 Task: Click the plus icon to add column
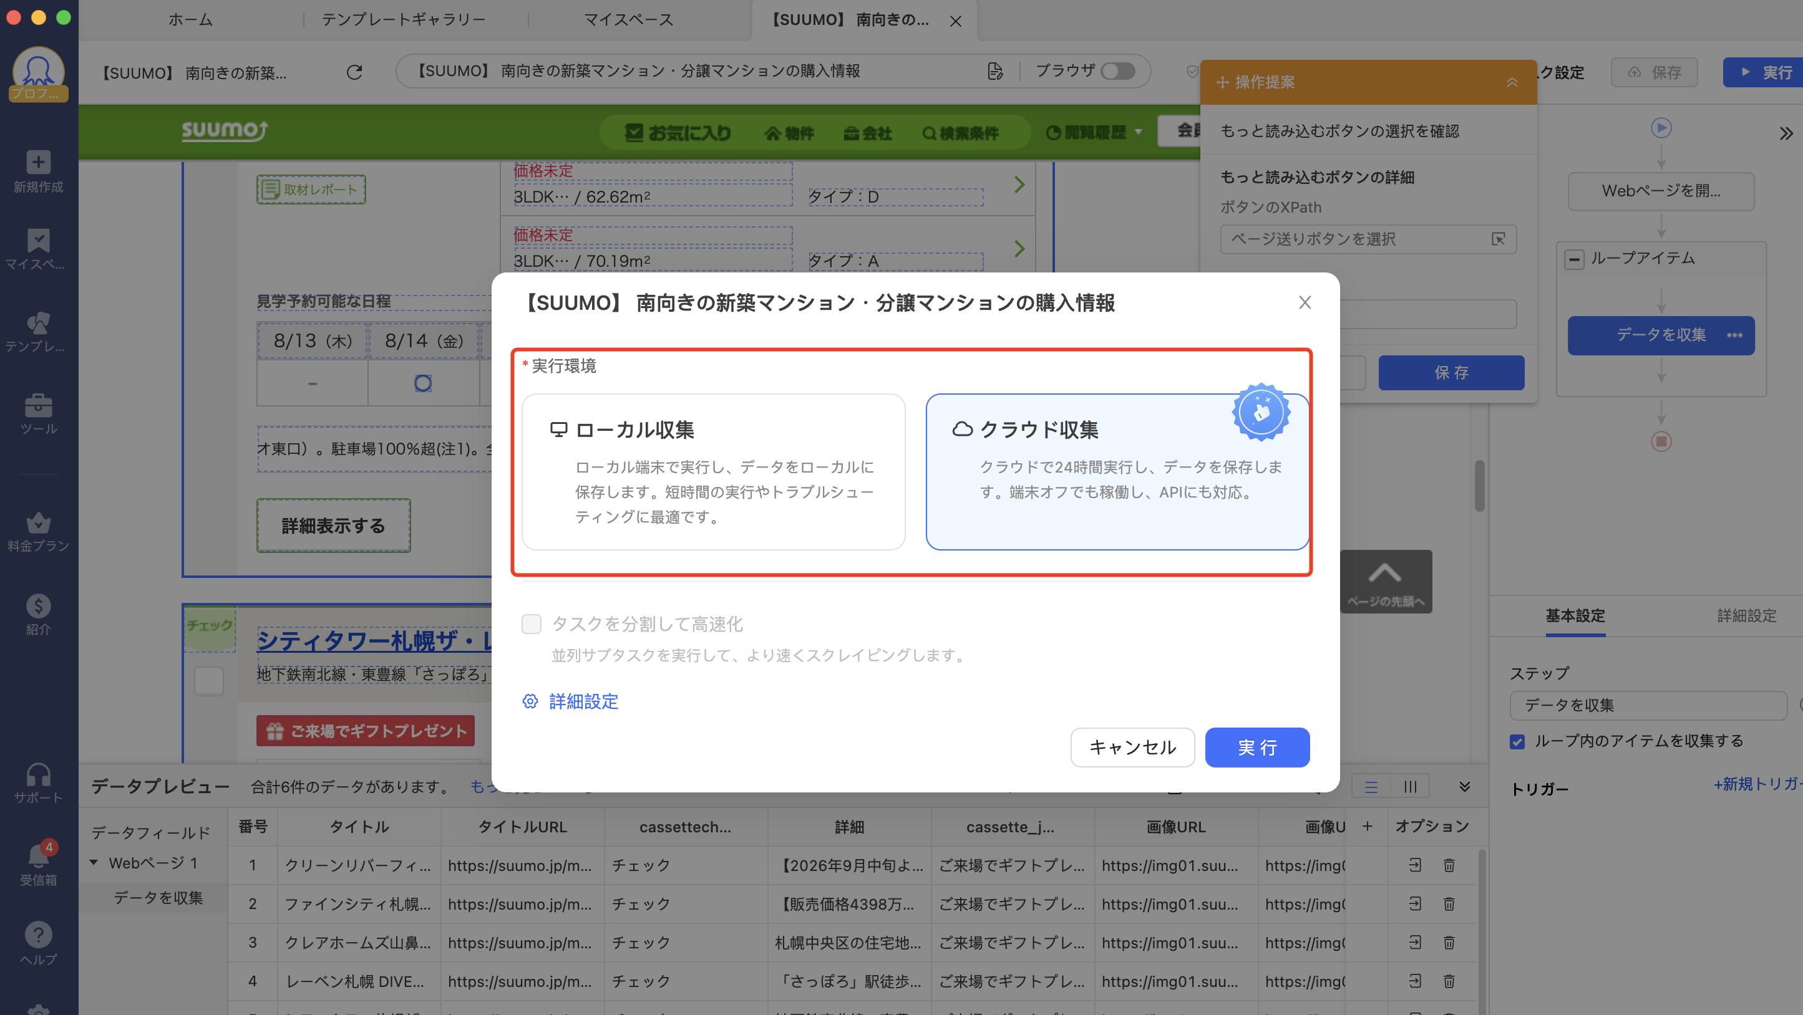[1367, 826]
